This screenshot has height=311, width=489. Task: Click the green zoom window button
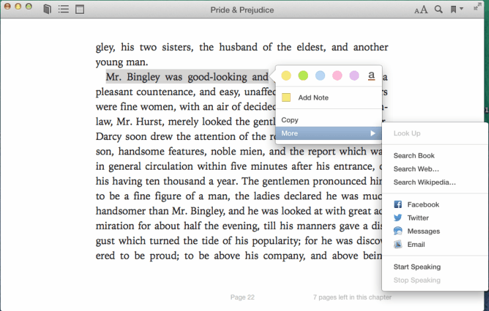click(x=28, y=7)
